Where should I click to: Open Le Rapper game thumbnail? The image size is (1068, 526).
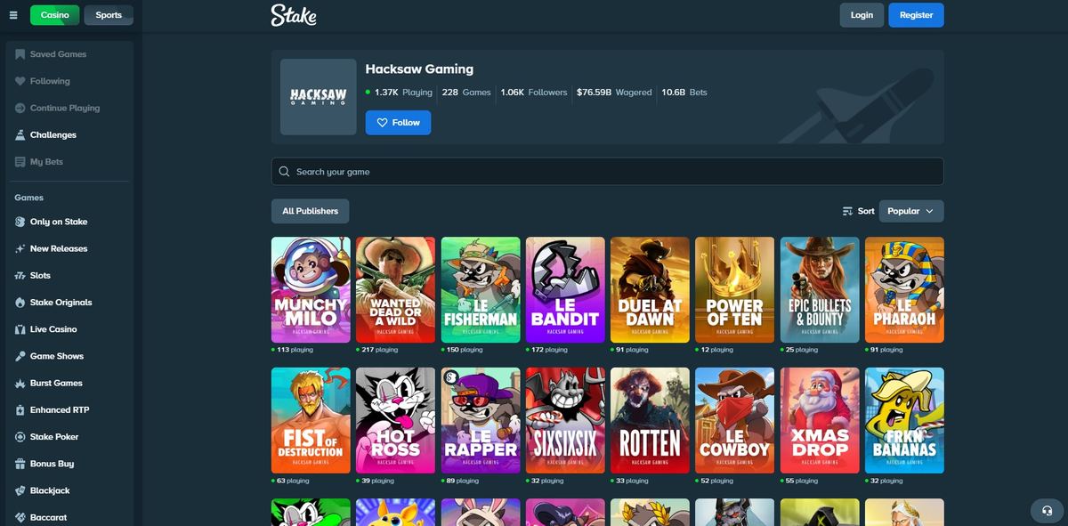(481, 420)
